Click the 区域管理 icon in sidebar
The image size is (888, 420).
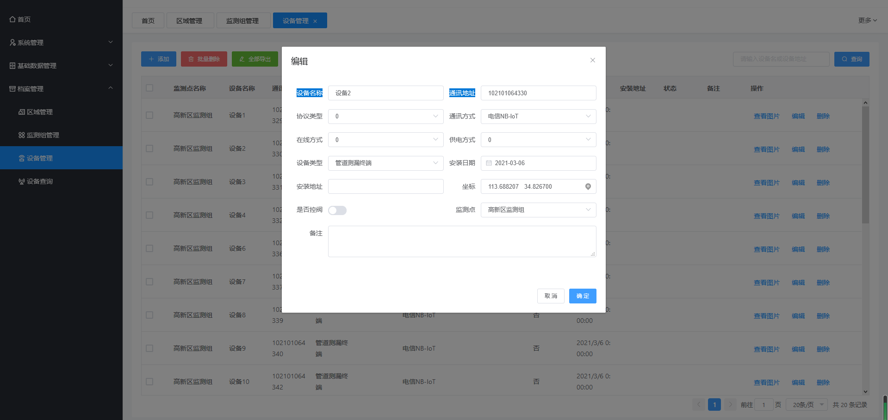point(21,112)
